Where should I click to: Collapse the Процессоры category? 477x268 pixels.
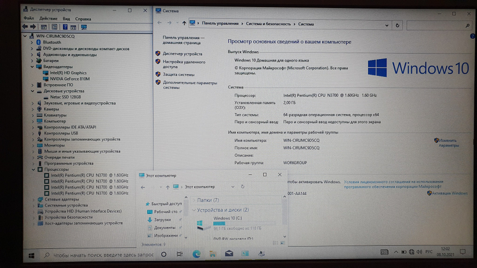coord(33,169)
